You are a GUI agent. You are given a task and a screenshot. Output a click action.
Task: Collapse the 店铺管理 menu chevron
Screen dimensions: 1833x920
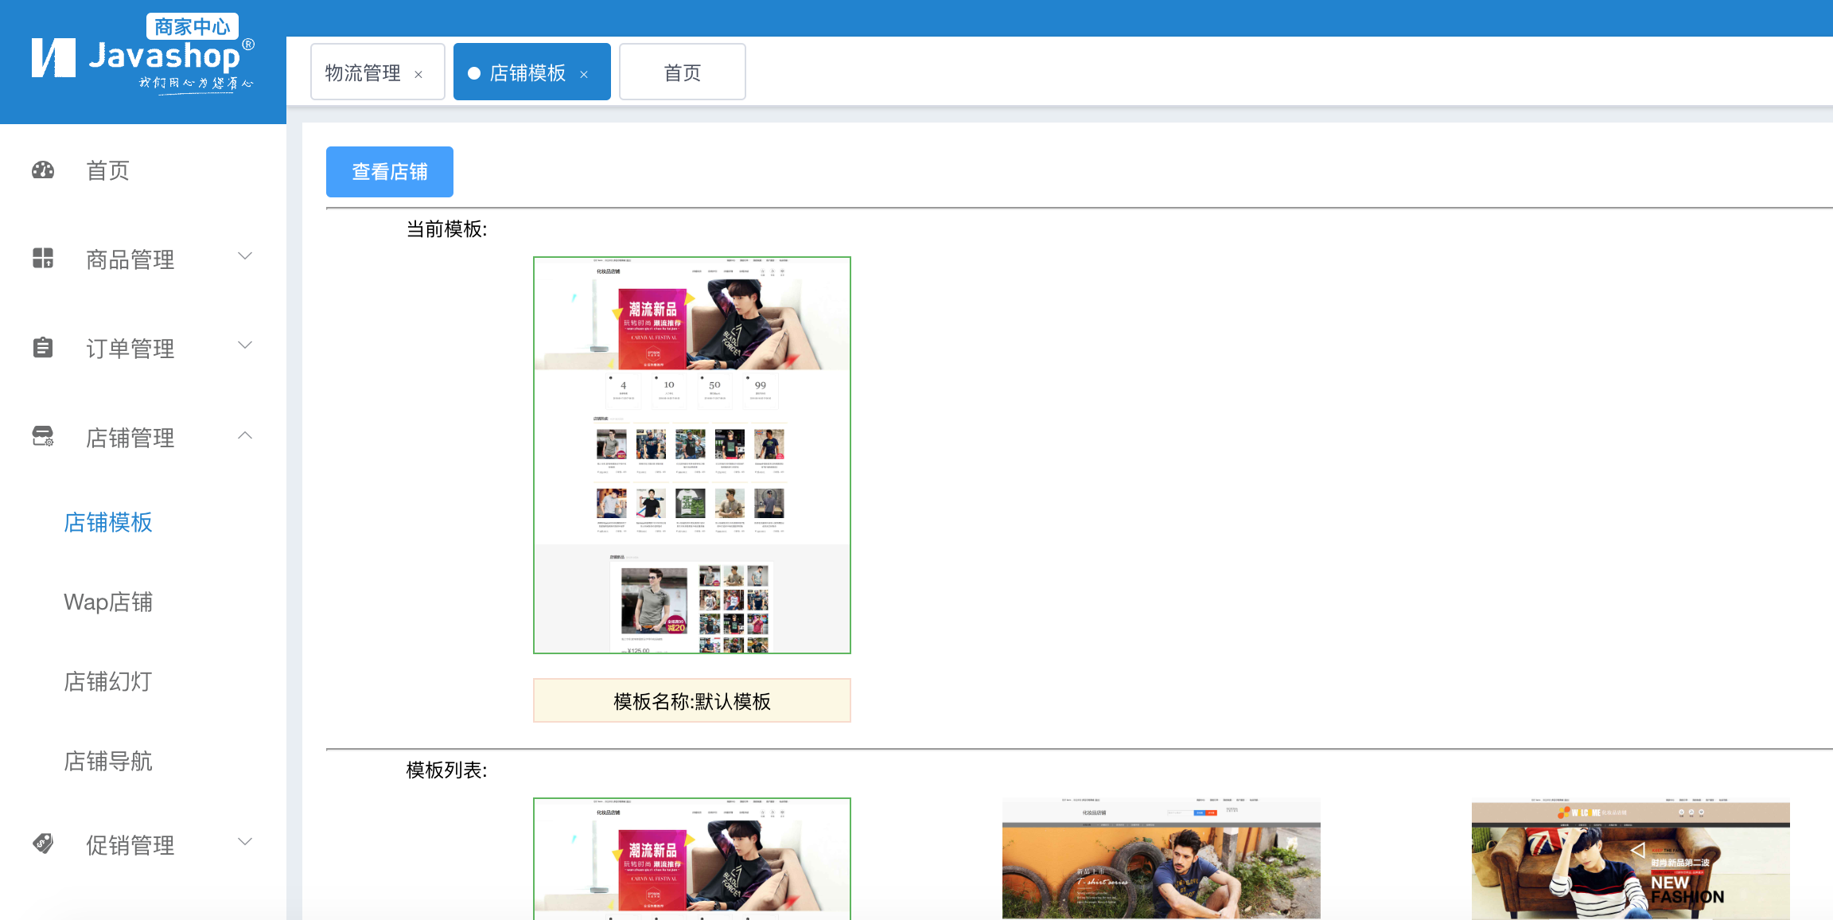(245, 435)
